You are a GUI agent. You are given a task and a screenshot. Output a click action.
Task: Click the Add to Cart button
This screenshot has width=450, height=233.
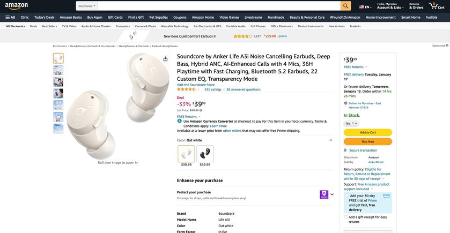coord(367,132)
